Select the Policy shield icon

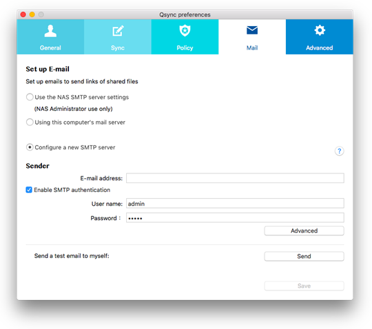coord(185,30)
